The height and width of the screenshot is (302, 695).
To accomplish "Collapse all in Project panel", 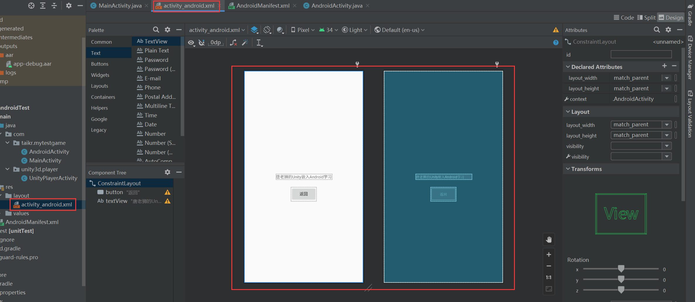I will [54, 6].
